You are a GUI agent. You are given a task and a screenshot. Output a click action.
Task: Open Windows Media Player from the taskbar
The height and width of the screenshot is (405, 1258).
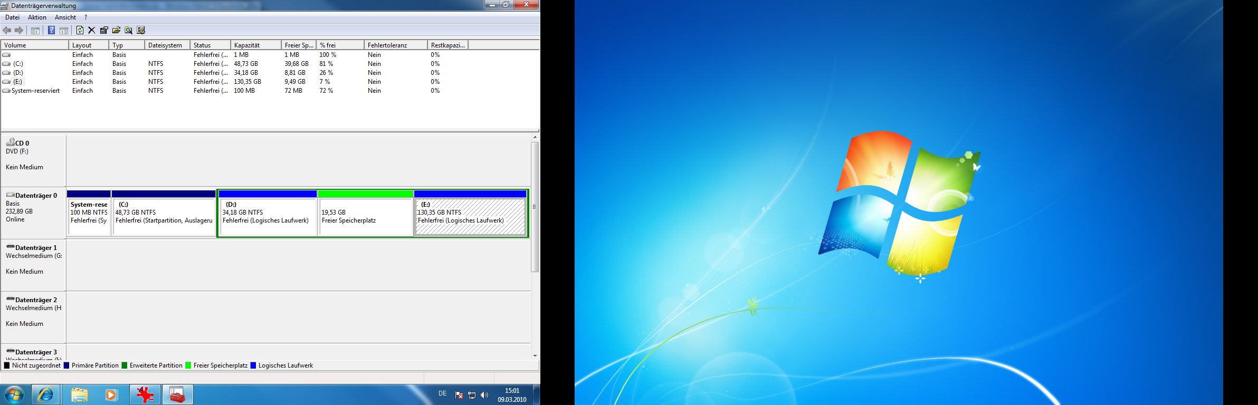[x=111, y=394]
